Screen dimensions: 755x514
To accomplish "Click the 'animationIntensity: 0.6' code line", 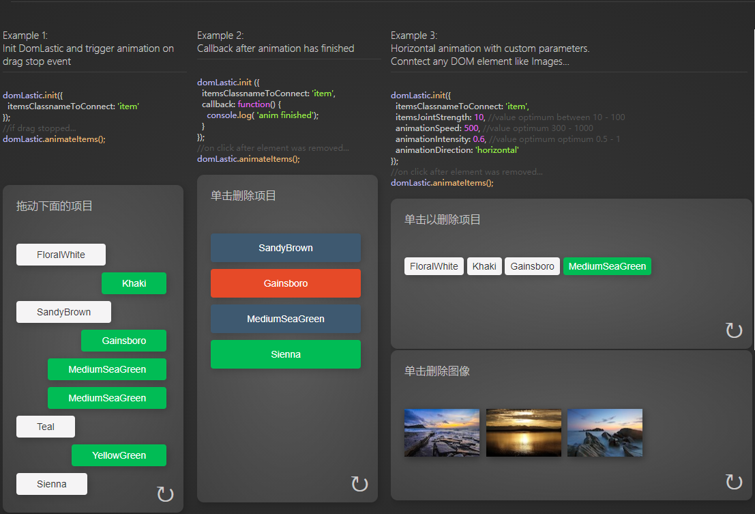I will click(x=441, y=139).
